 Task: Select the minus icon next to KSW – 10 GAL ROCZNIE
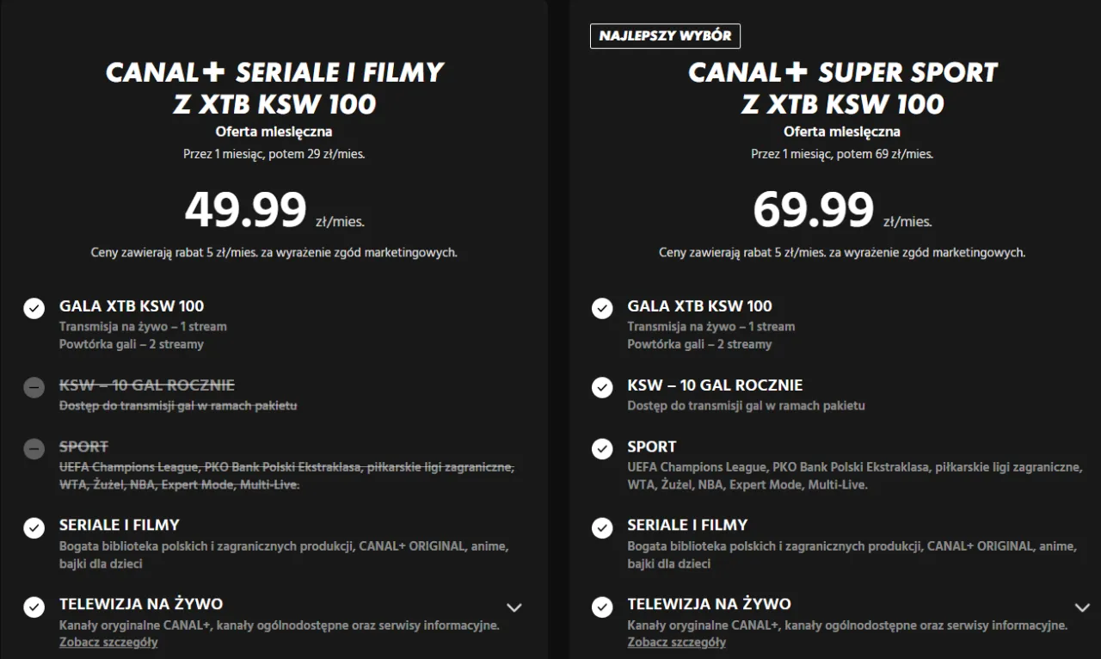click(34, 387)
